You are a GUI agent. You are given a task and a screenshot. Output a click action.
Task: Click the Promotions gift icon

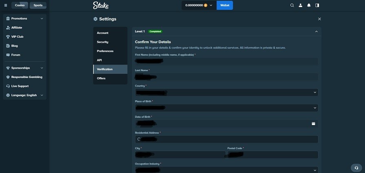coord(8,19)
